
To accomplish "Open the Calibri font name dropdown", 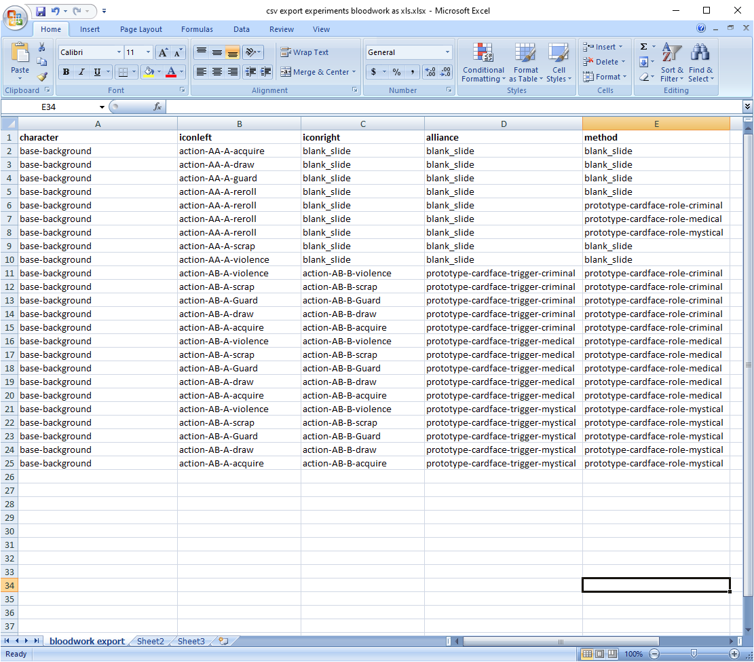I will 119,52.
